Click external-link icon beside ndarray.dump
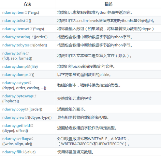 pos(28,66)
